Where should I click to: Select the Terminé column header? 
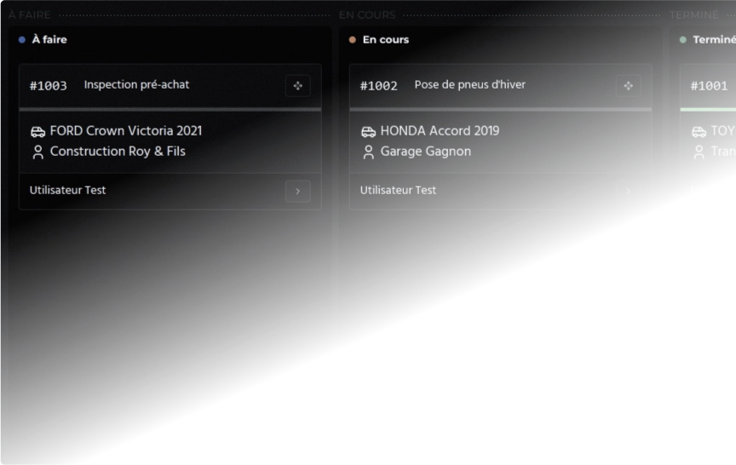click(714, 40)
